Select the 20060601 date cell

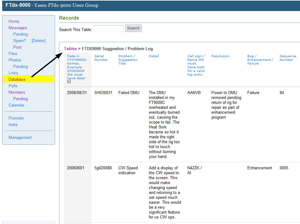(76, 168)
